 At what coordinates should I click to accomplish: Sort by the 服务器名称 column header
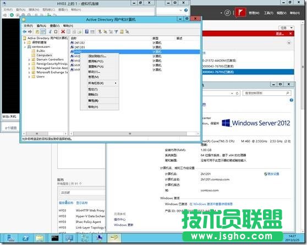tap(66, 203)
